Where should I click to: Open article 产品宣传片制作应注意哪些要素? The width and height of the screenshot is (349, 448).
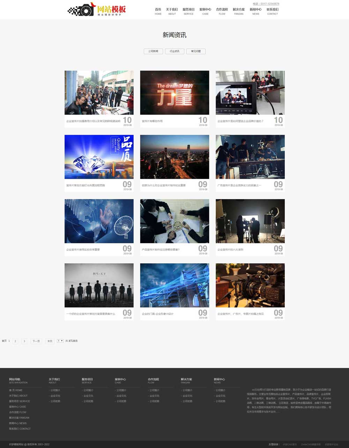pyautogui.click(x=161, y=250)
